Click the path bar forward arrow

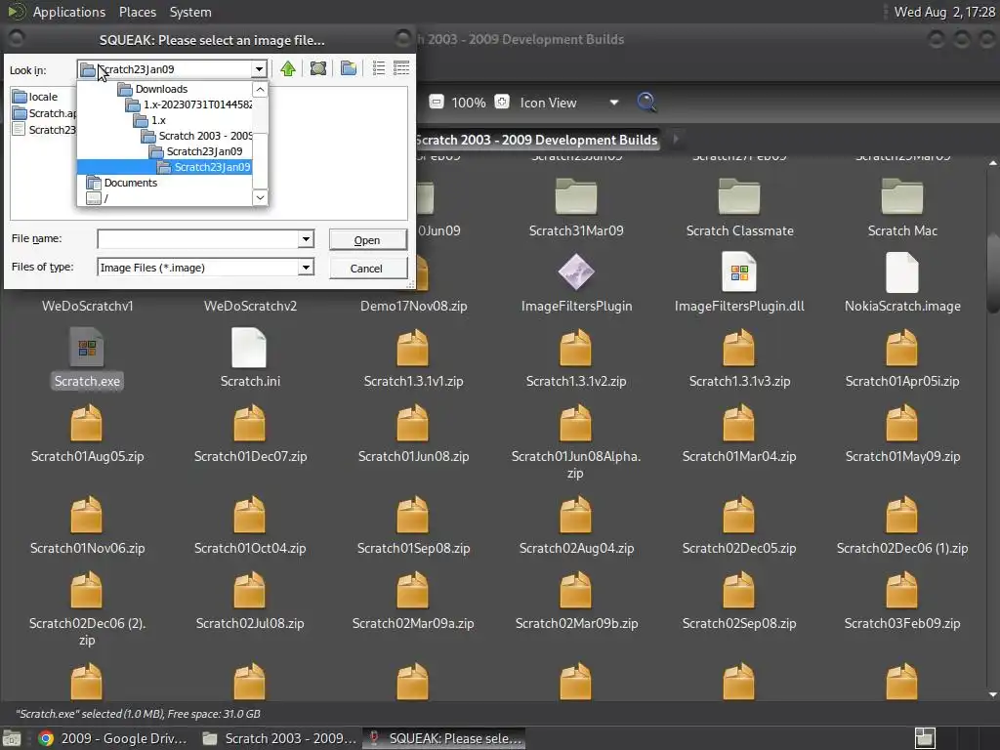coord(676,139)
